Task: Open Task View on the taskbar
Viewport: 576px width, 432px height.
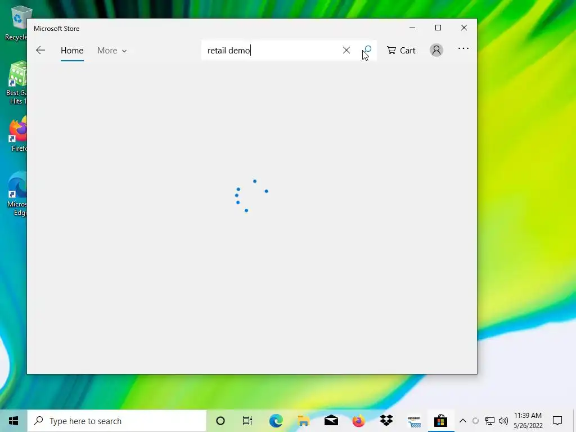Action: (x=247, y=421)
